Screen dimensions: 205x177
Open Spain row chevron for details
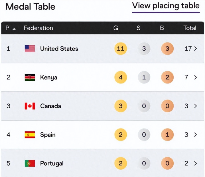pos(196,135)
